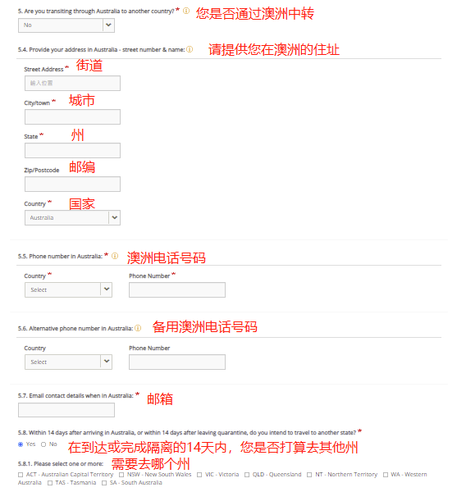Select Yes for travel to another state
This screenshot has width=457, height=492.
point(21,444)
